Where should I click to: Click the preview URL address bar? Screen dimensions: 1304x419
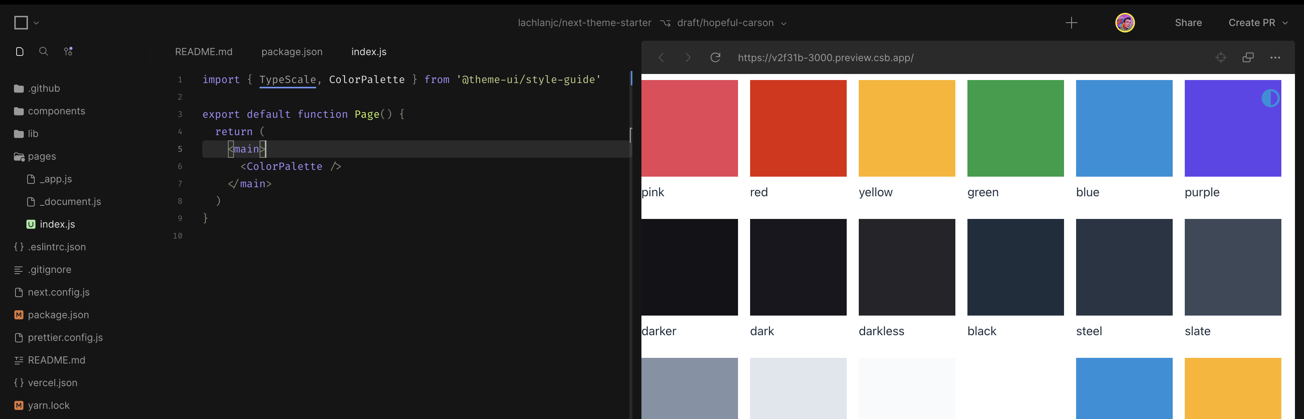[825, 57]
